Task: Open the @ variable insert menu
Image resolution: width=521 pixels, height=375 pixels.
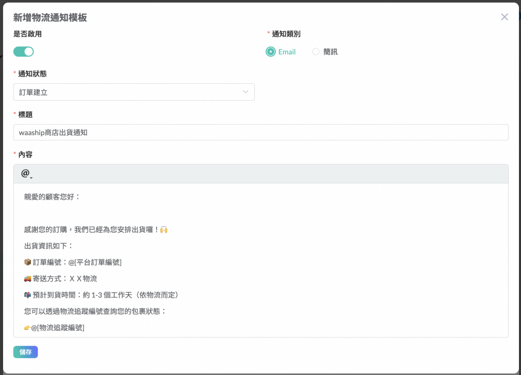Action: [x=26, y=174]
